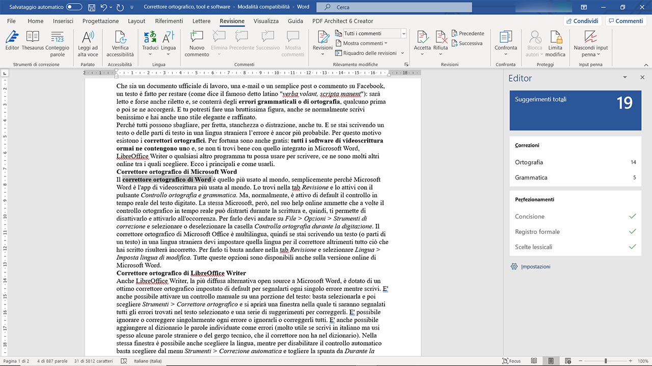Image resolution: width=652 pixels, height=366 pixels.
Task: Select Grammatica corrections row
Action: tap(576, 177)
